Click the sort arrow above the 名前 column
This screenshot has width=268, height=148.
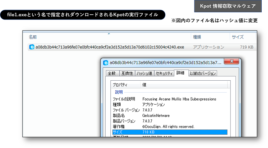coord(109,34)
